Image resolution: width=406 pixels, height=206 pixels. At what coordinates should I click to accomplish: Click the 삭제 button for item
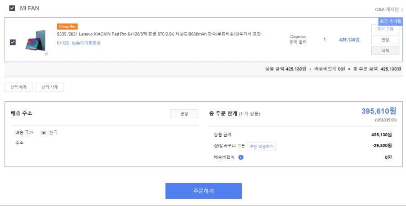point(385,50)
